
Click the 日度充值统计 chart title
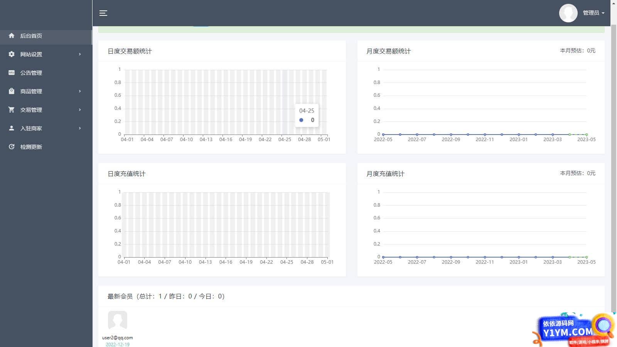pyautogui.click(x=126, y=174)
